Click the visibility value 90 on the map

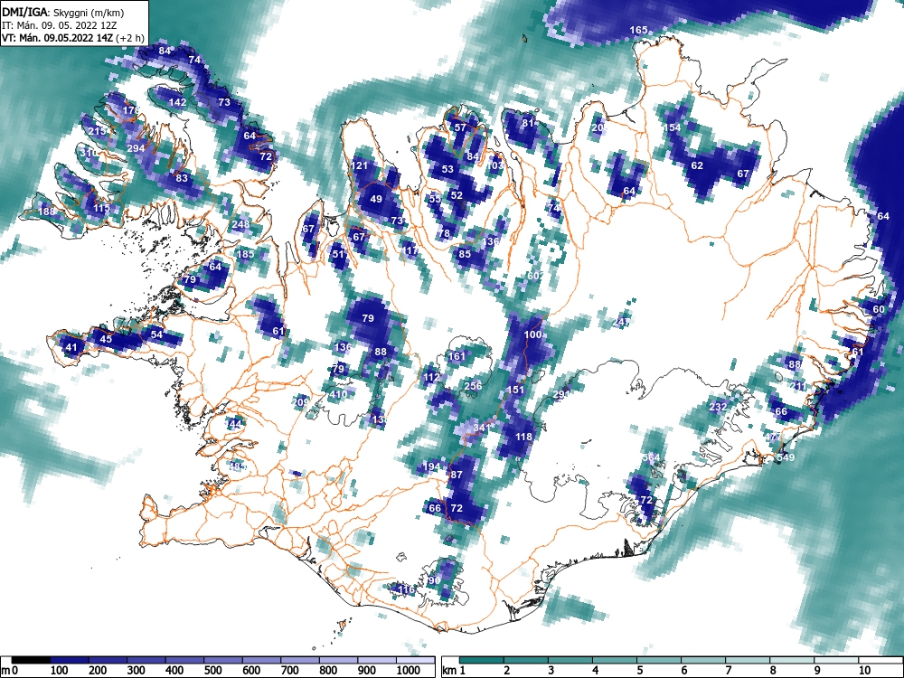tap(435, 580)
